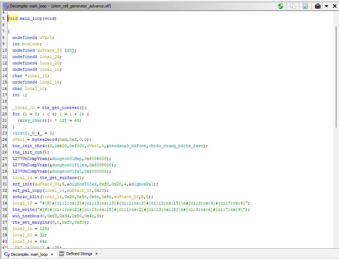
Task: Select the Decompile: main_loop tab
Action: coord(29,254)
